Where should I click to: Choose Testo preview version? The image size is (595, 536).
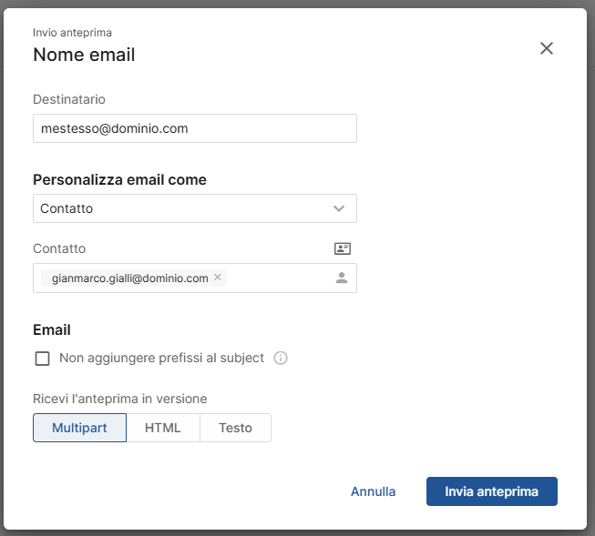(x=235, y=428)
